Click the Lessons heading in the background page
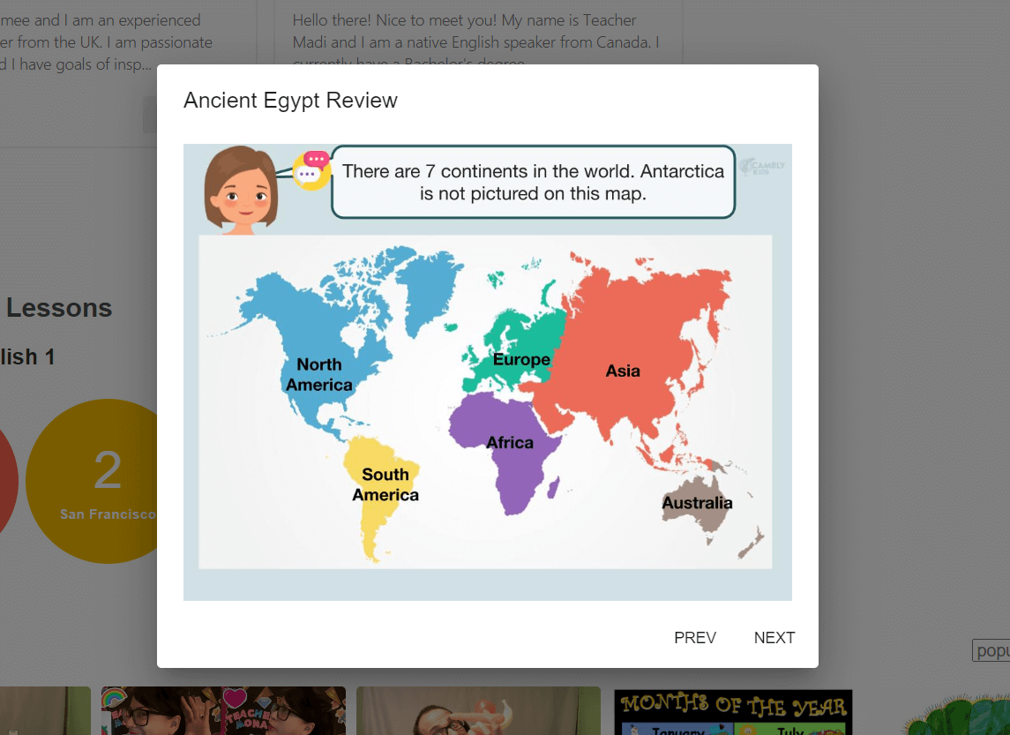This screenshot has width=1010, height=735. click(58, 308)
